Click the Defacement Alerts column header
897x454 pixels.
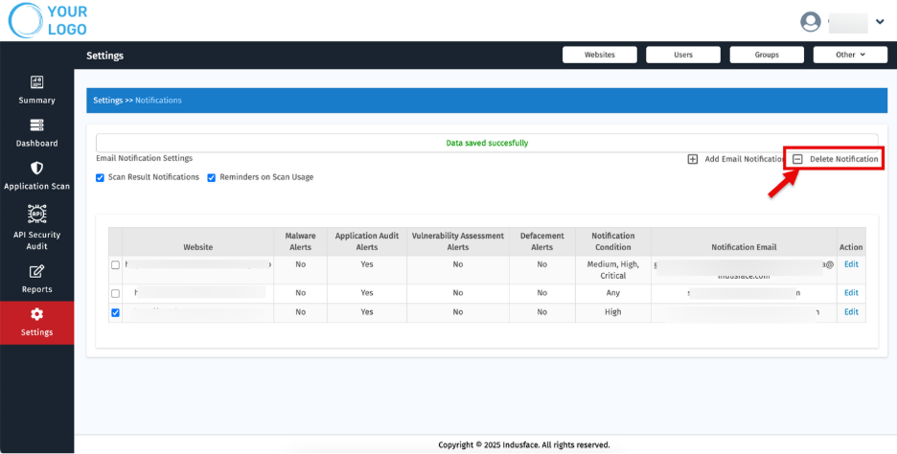(541, 241)
